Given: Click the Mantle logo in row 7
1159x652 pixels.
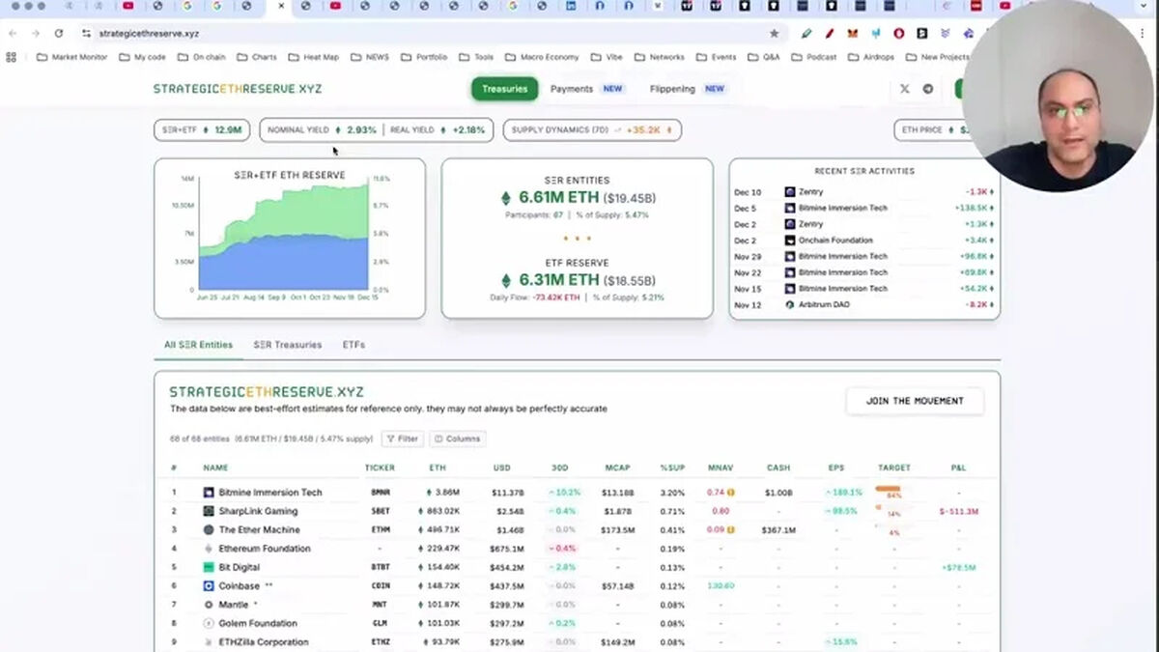Looking at the screenshot, I should (209, 605).
